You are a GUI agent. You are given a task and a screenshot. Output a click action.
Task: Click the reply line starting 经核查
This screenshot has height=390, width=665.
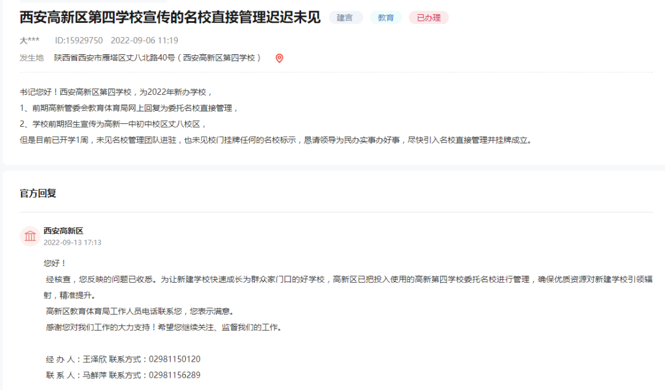coord(349,279)
